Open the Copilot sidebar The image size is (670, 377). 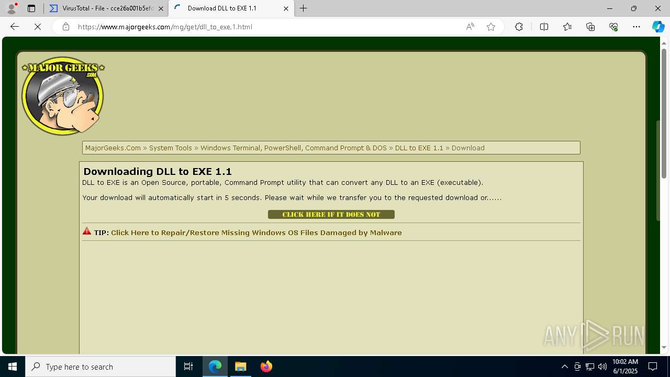click(658, 27)
